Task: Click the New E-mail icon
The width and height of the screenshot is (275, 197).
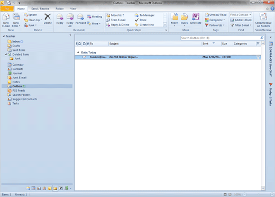Action: (6, 20)
